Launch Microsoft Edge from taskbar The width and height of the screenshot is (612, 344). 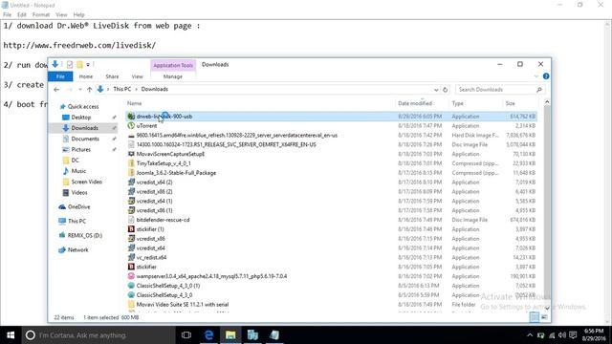208,335
